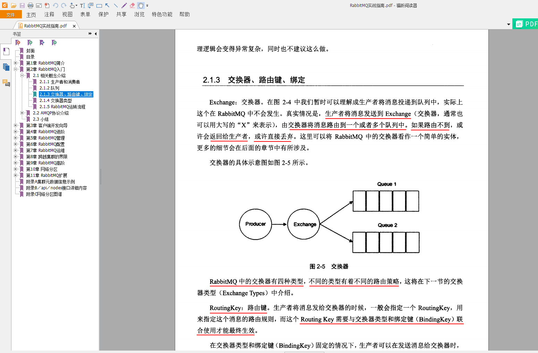Click the green PDF convert button
The image size is (538, 353).
[x=525, y=24]
